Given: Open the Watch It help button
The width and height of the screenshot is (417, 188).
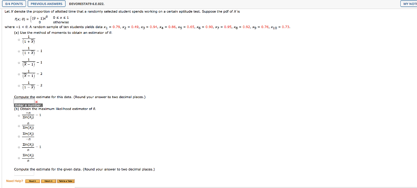Looking at the screenshot, I should click(48, 181).
